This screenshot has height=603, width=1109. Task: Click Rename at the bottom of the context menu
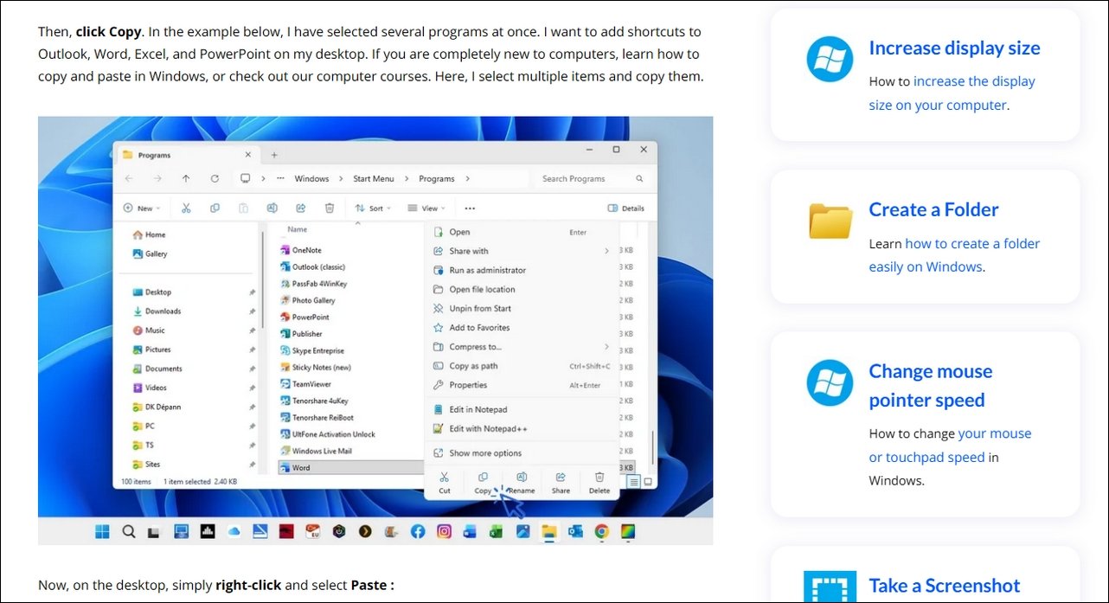point(522,483)
